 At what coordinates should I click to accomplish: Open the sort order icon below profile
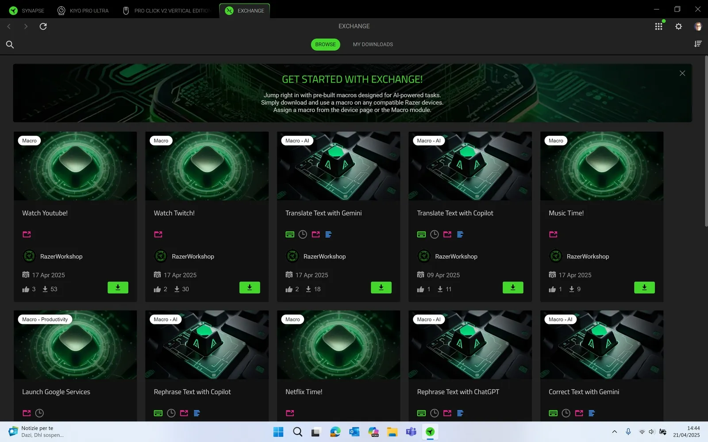[x=698, y=44]
